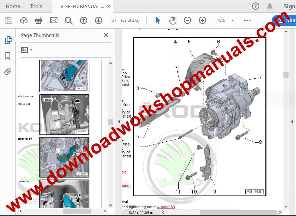Viewport: 296px width, 216px height.
Task: Toggle the Page Thumbnails sidebar icon
Action: point(8,40)
